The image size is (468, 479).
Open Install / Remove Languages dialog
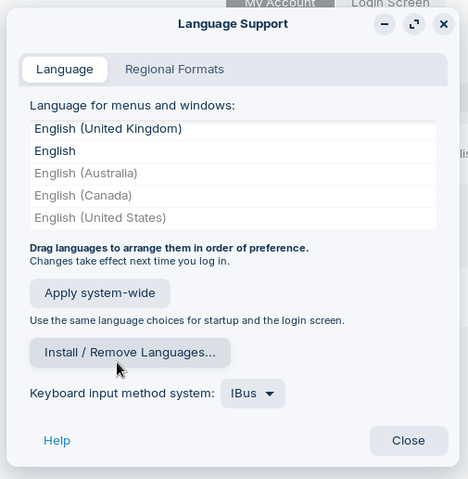pos(130,353)
